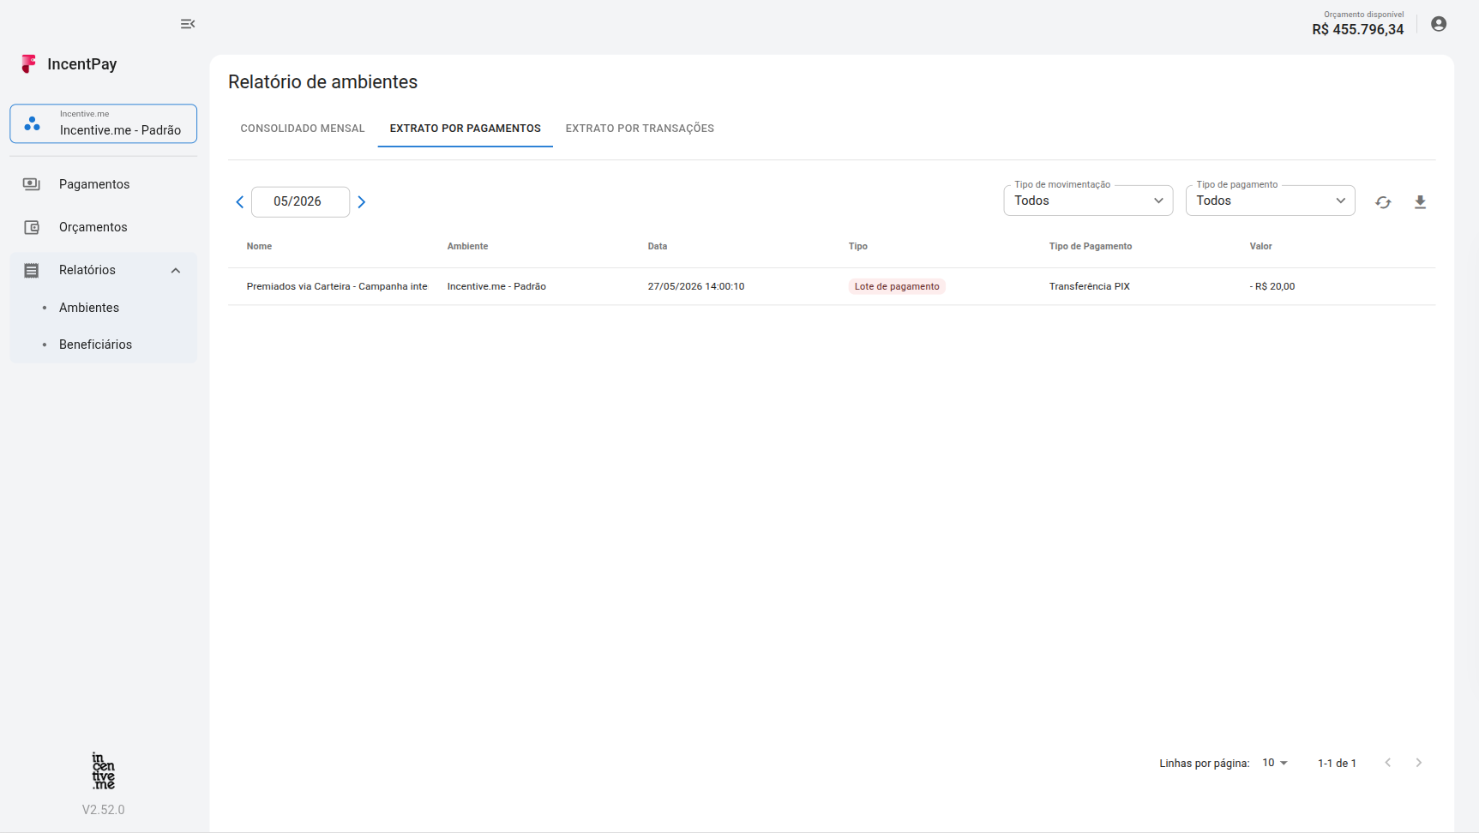
Task: Go to next table page
Action: pyautogui.click(x=1419, y=763)
